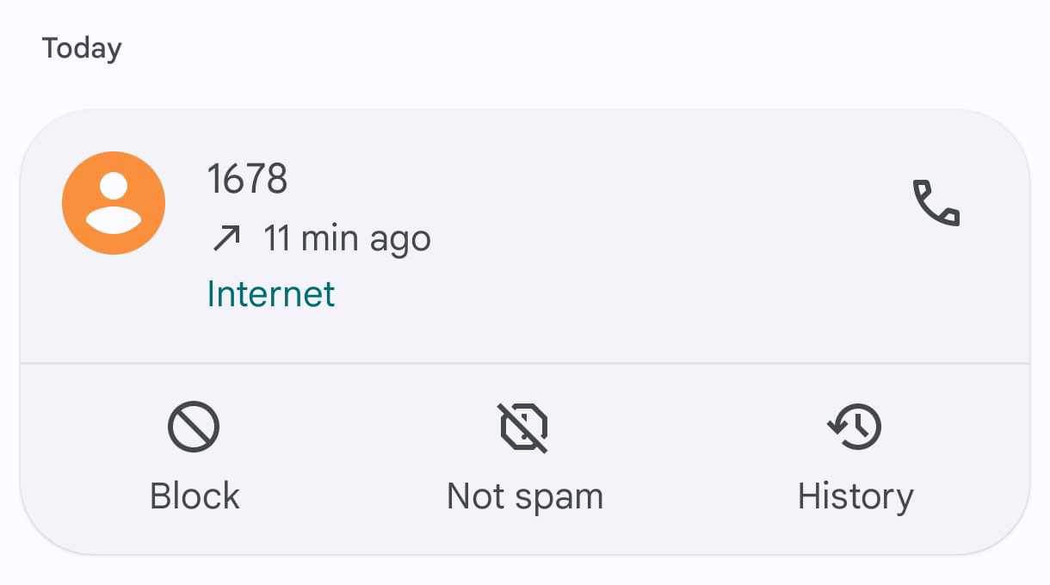Click the Not spam crossed-out icon
The image size is (1050, 585).
click(524, 428)
